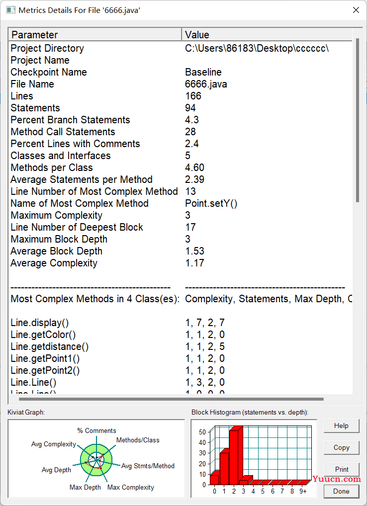Print the metrics details report
Viewport: 367px width, 506px height.
(341, 470)
